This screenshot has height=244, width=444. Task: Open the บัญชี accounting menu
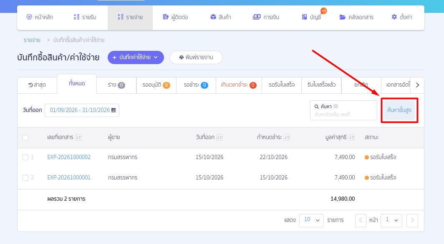click(x=311, y=17)
